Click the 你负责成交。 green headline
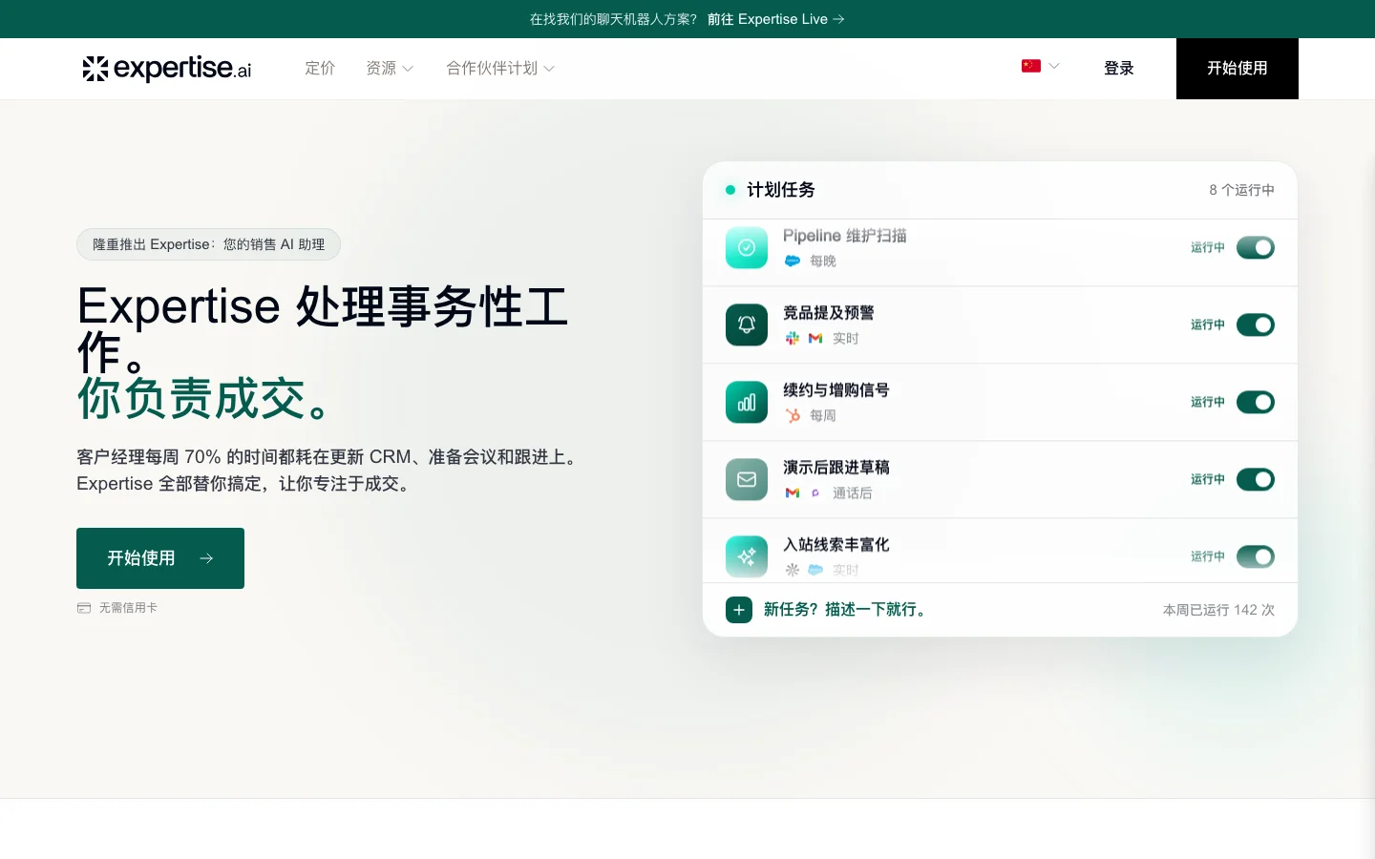The width and height of the screenshot is (1375, 859). point(204,398)
